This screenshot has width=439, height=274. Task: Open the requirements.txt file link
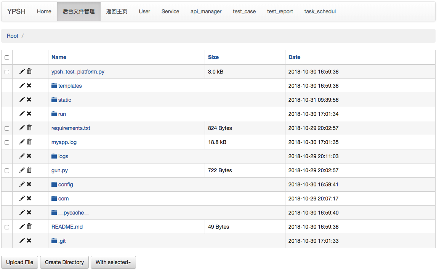71,128
